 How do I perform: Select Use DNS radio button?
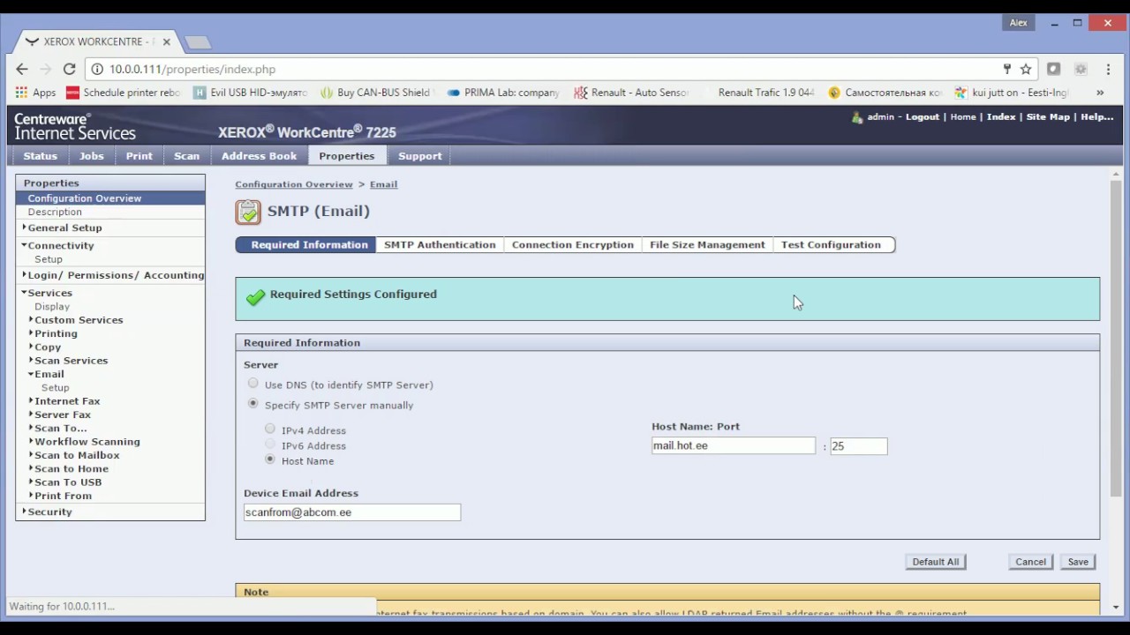253,384
